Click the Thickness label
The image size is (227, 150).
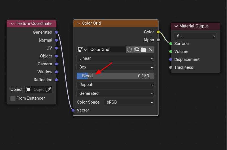click(184, 67)
